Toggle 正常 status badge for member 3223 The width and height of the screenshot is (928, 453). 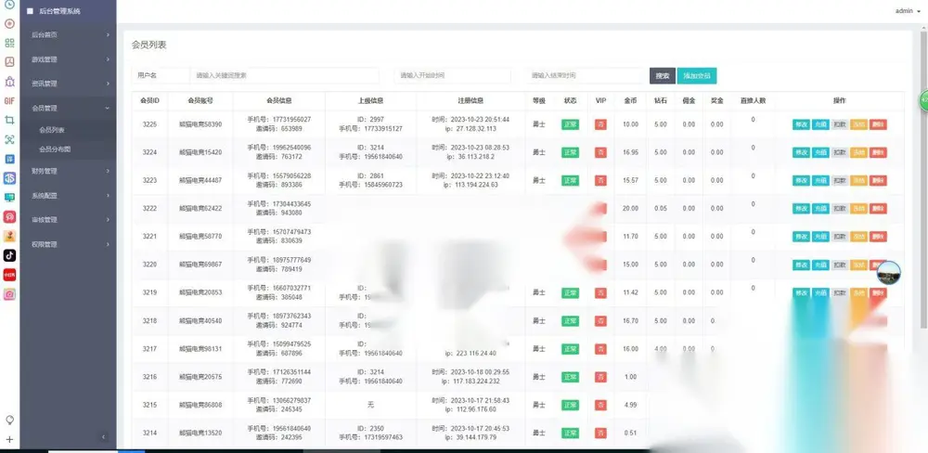(x=570, y=180)
